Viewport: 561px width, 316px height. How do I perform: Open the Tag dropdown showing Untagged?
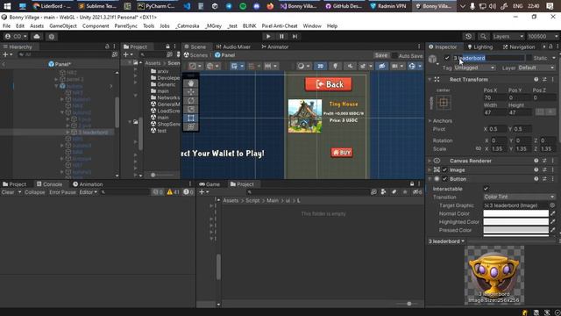pos(474,68)
